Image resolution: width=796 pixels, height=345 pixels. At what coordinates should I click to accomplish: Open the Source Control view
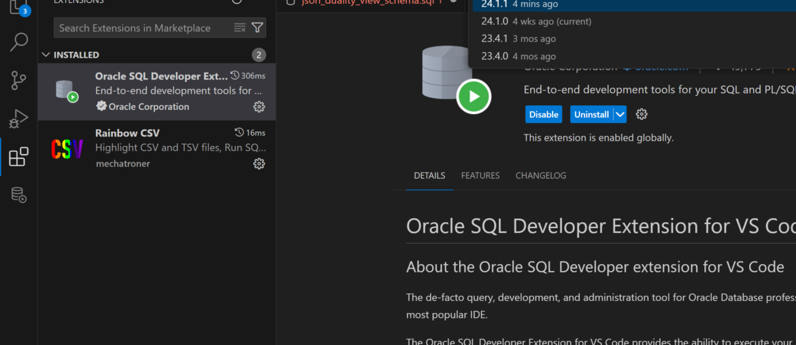[19, 81]
